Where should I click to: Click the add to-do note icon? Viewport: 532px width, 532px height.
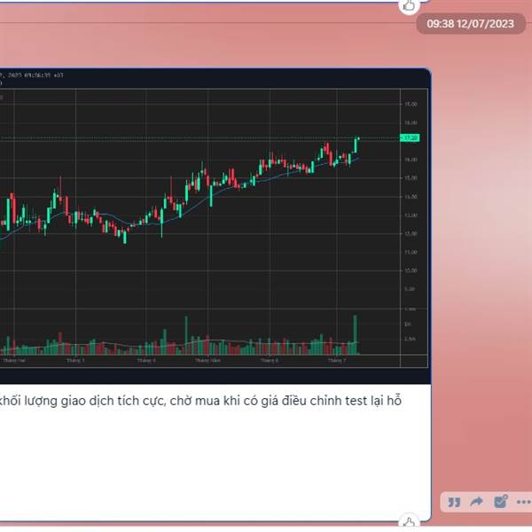pos(500,501)
